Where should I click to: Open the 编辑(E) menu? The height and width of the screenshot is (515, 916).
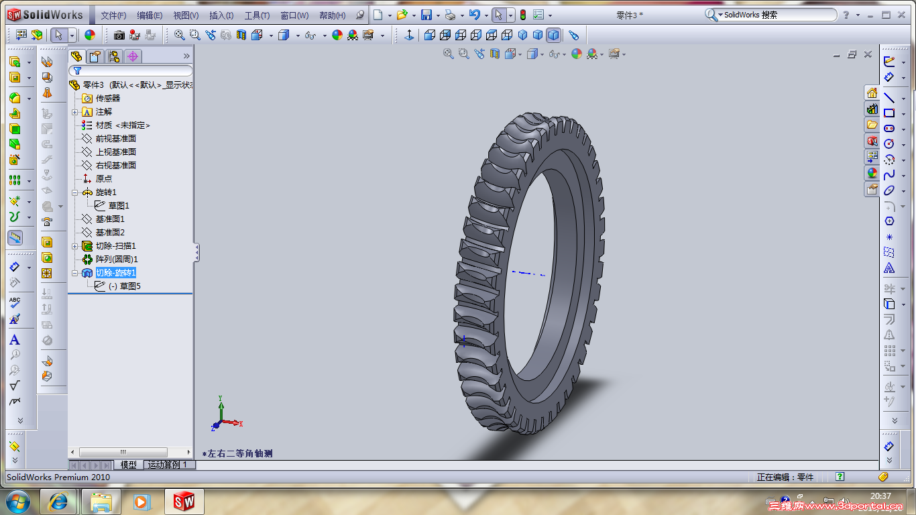pos(150,15)
